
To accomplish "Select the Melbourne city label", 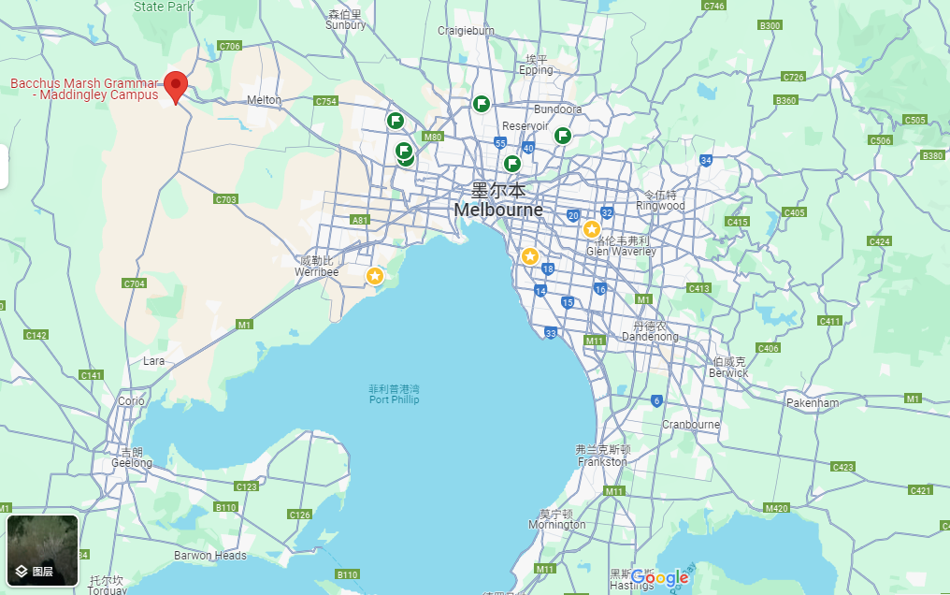I will coord(498,210).
